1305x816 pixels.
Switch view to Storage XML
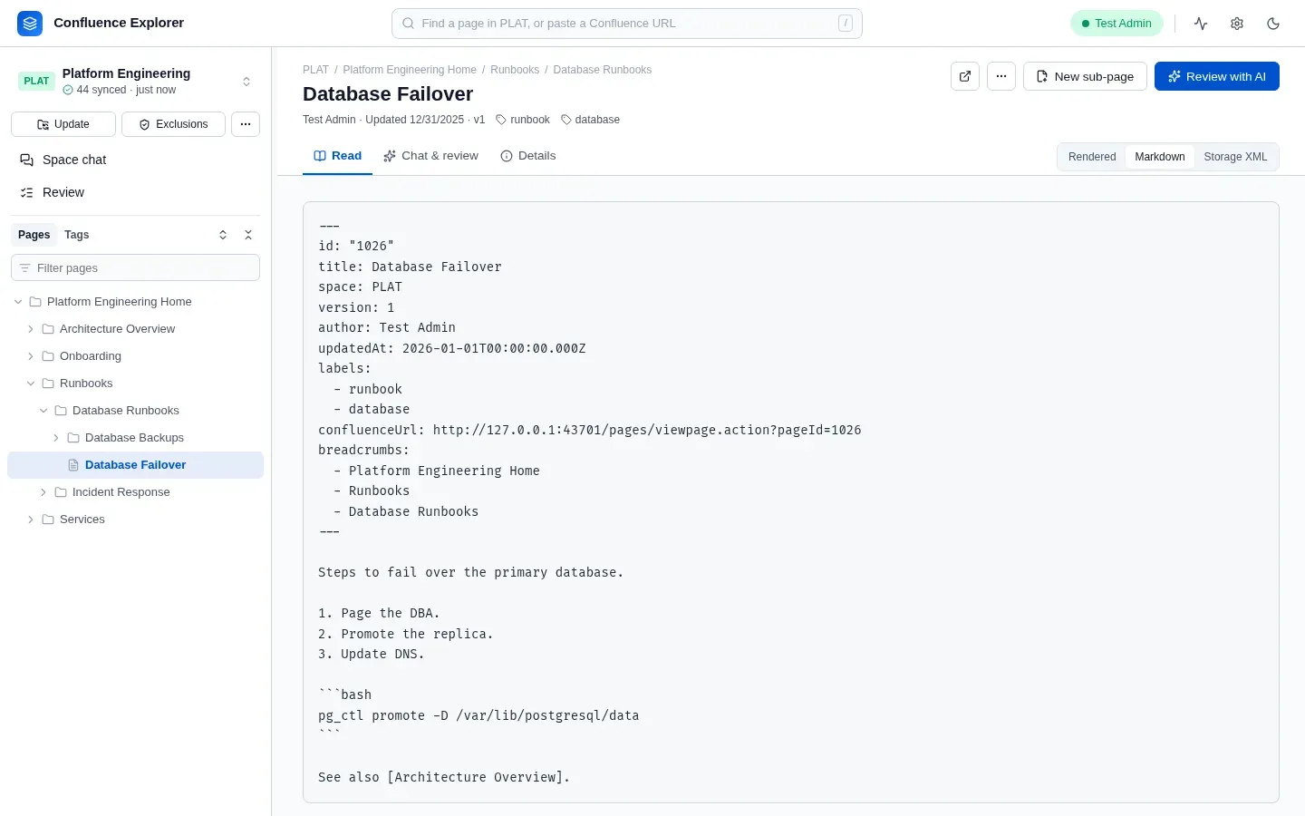coord(1235,157)
